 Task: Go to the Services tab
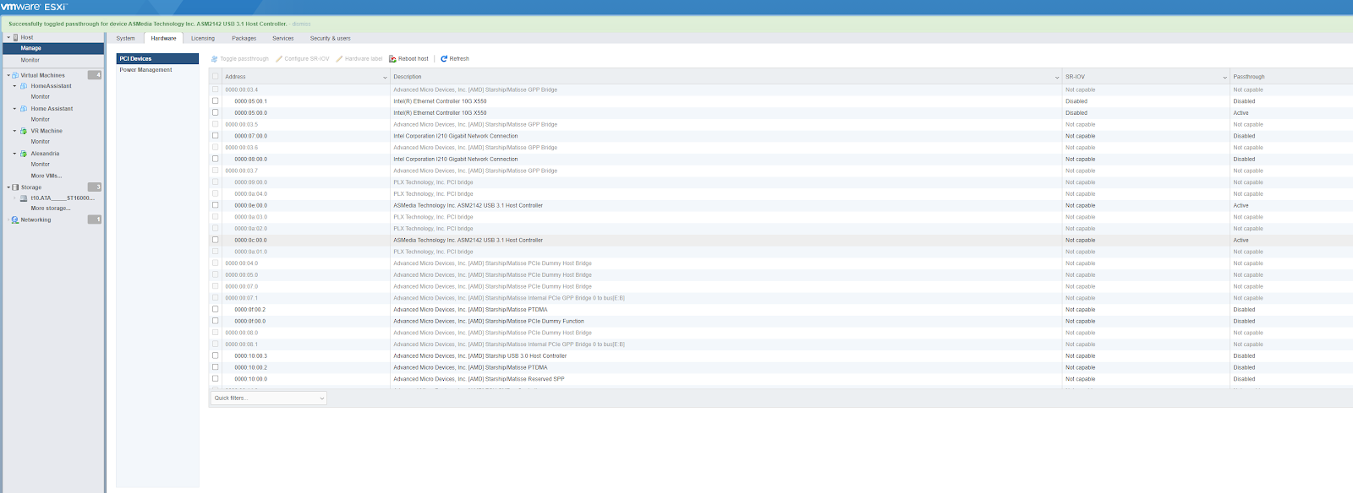click(x=283, y=38)
